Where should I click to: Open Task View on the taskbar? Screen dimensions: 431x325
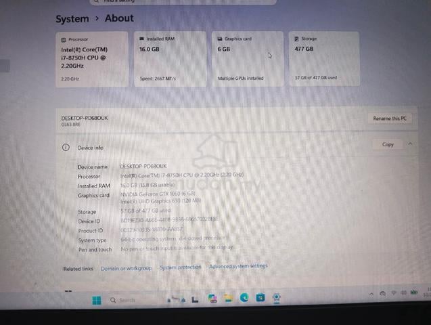[195, 299]
